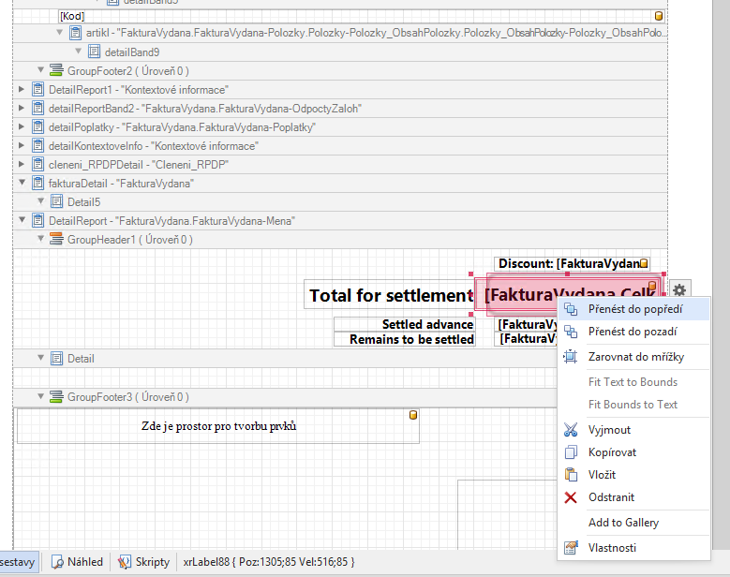
Task: Expand DetailReport1 Kontextové informace band
Action: click(22, 90)
